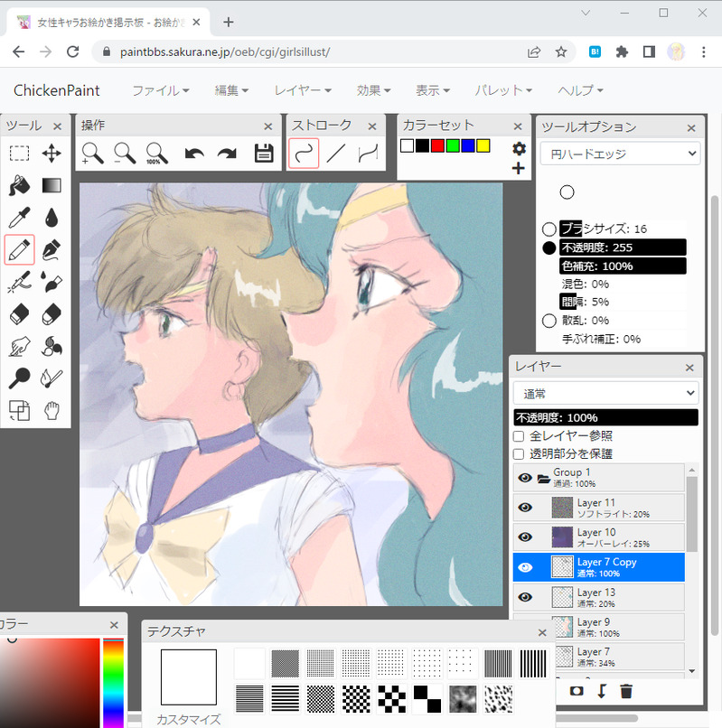Select the Hand pan tool
Viewport: 722px width, 728px height.
click(x=52, y=410)
